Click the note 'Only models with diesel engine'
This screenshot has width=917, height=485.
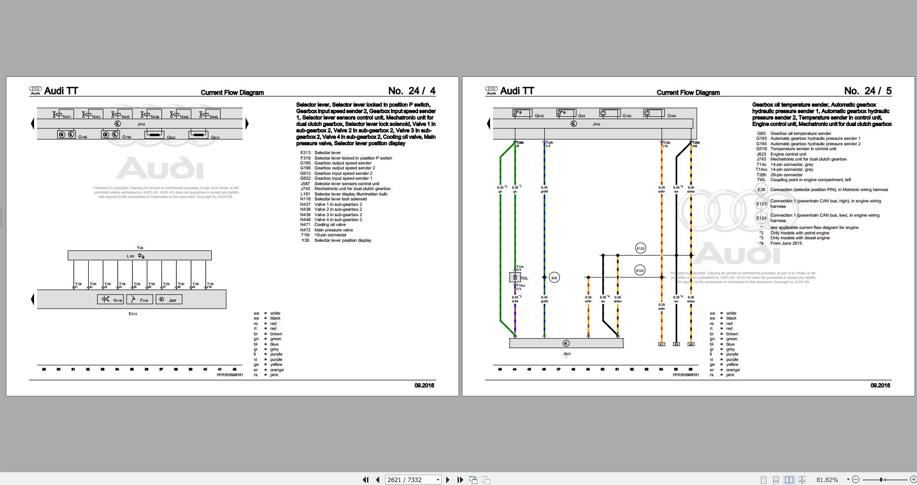click(x=800, y=238)
